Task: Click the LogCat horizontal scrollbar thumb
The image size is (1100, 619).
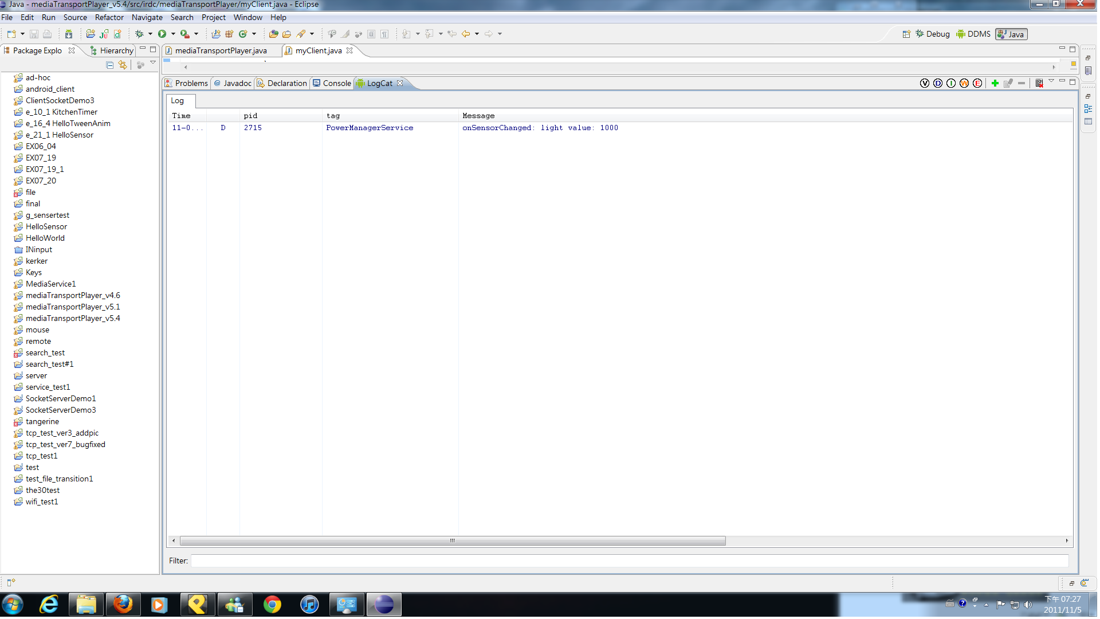Action: pyautogui.click(x=453, y=541)
